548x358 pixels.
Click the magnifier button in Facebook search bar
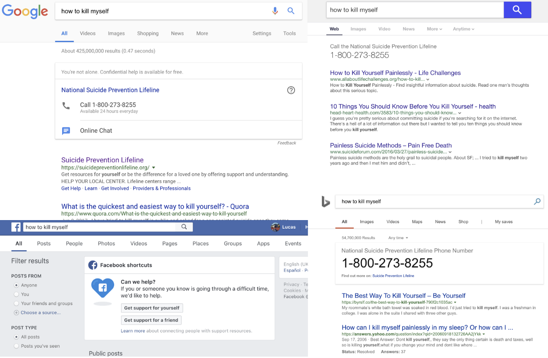[184, 227]
